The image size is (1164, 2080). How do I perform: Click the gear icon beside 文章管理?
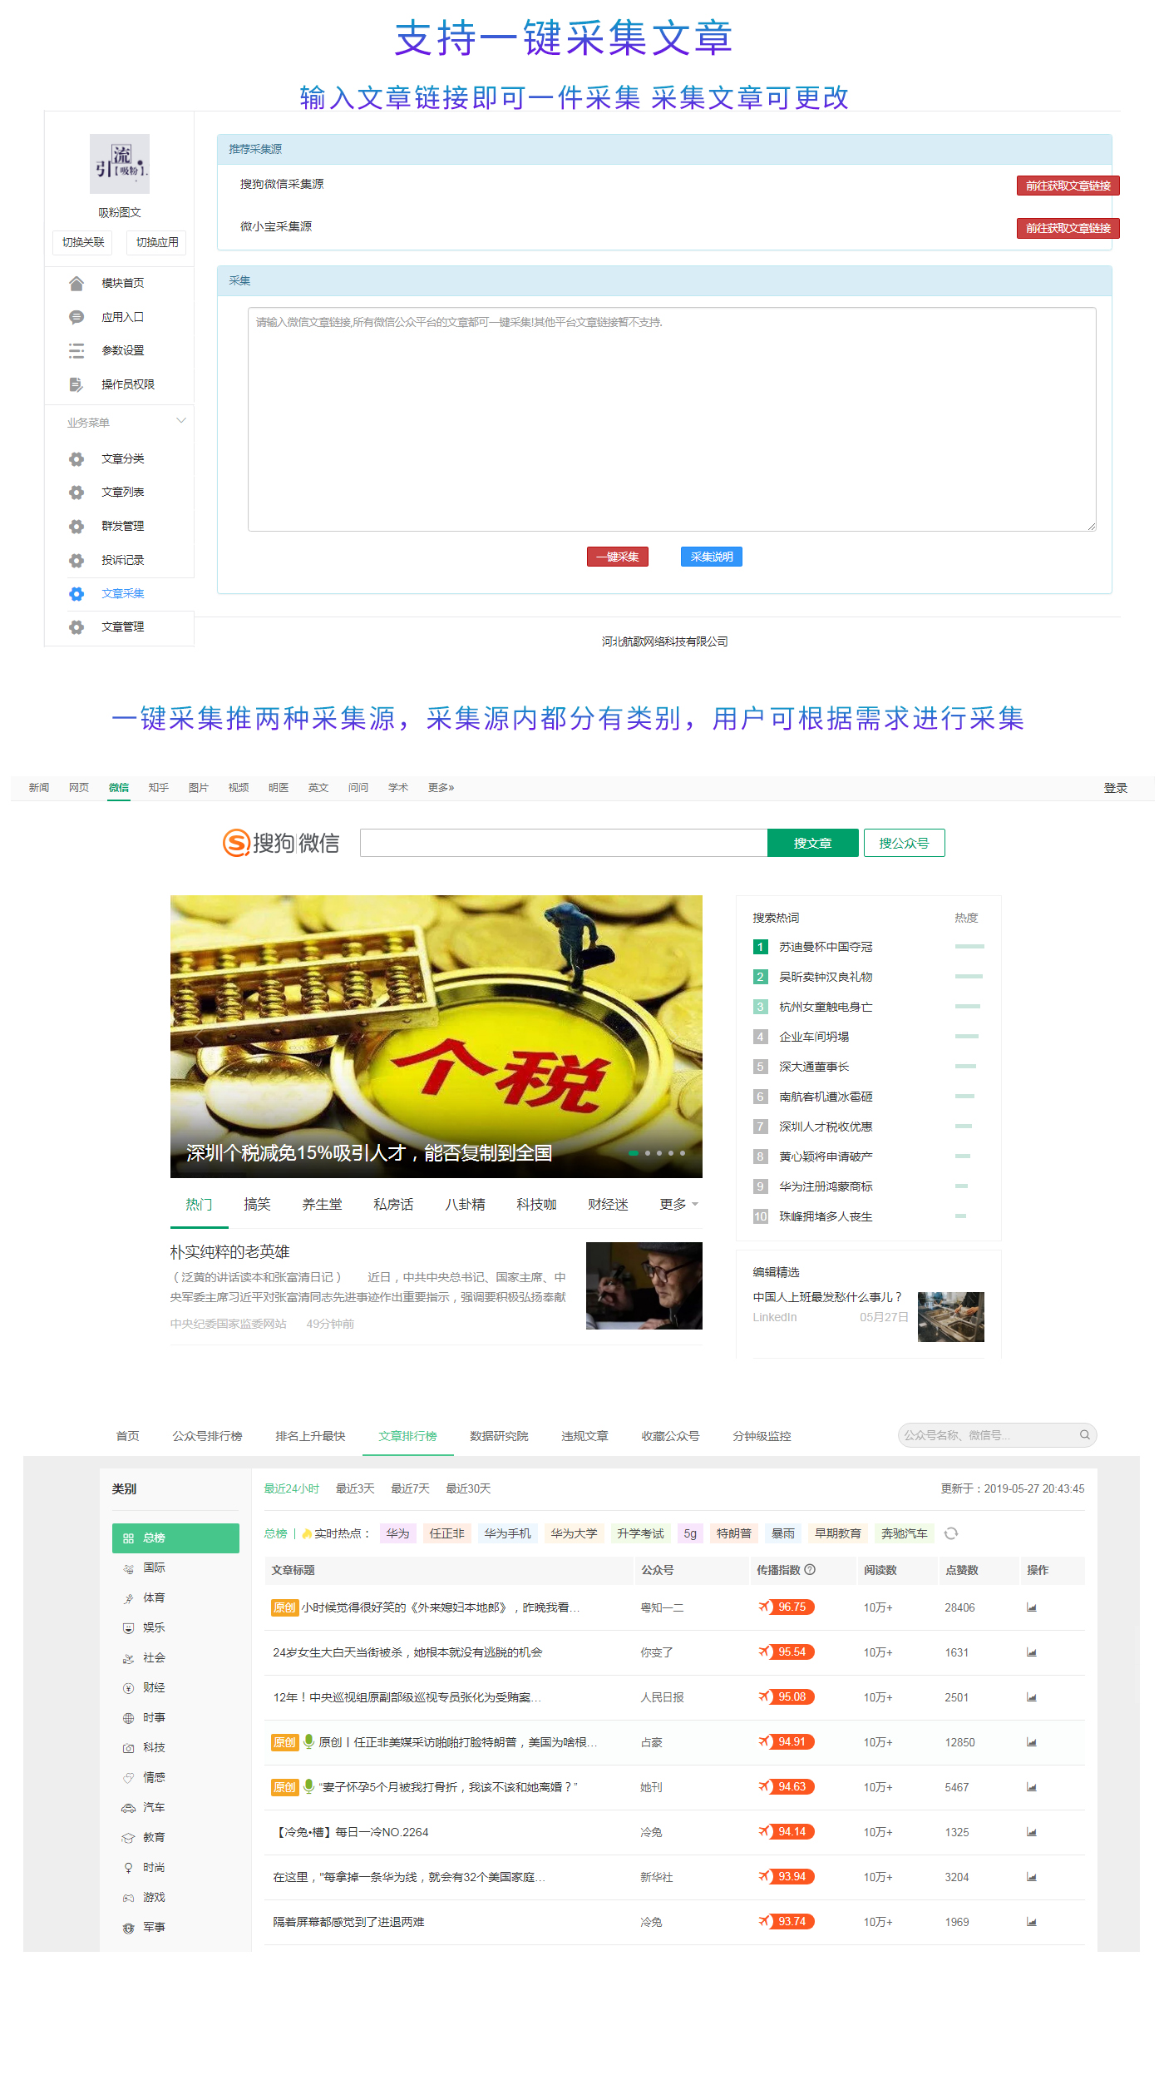click(x=76, y=627)
